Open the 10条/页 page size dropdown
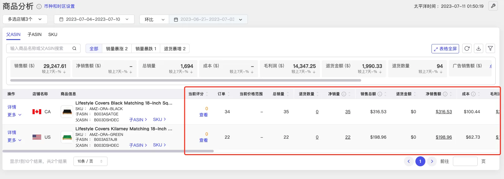The width and height of the screenshot is (504, 179). click(x=90, y=161)
